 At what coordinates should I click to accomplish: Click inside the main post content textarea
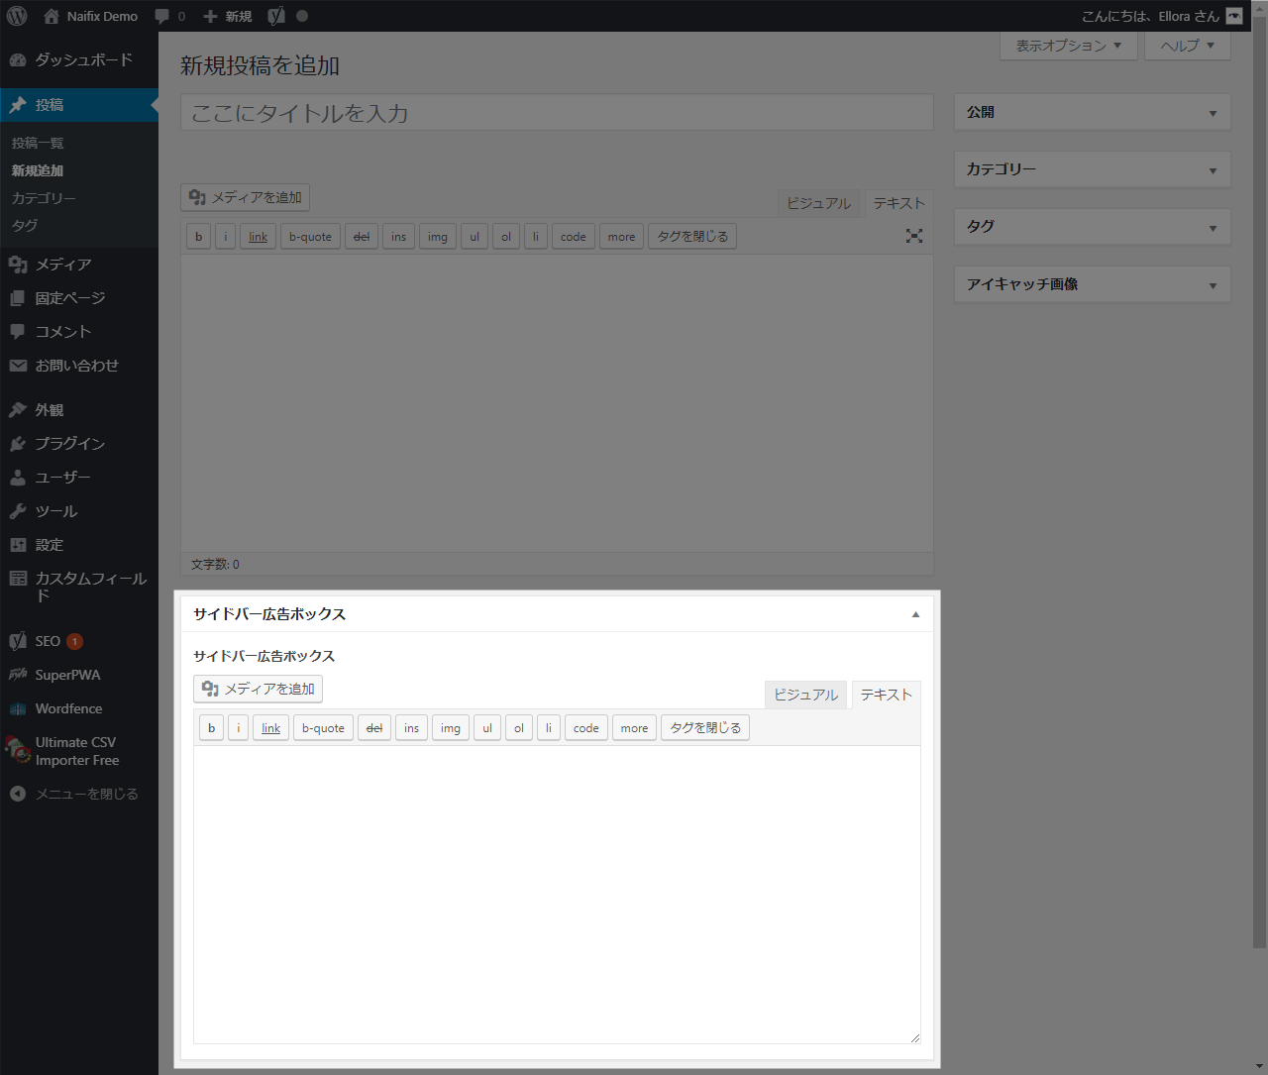click(557, 403)
